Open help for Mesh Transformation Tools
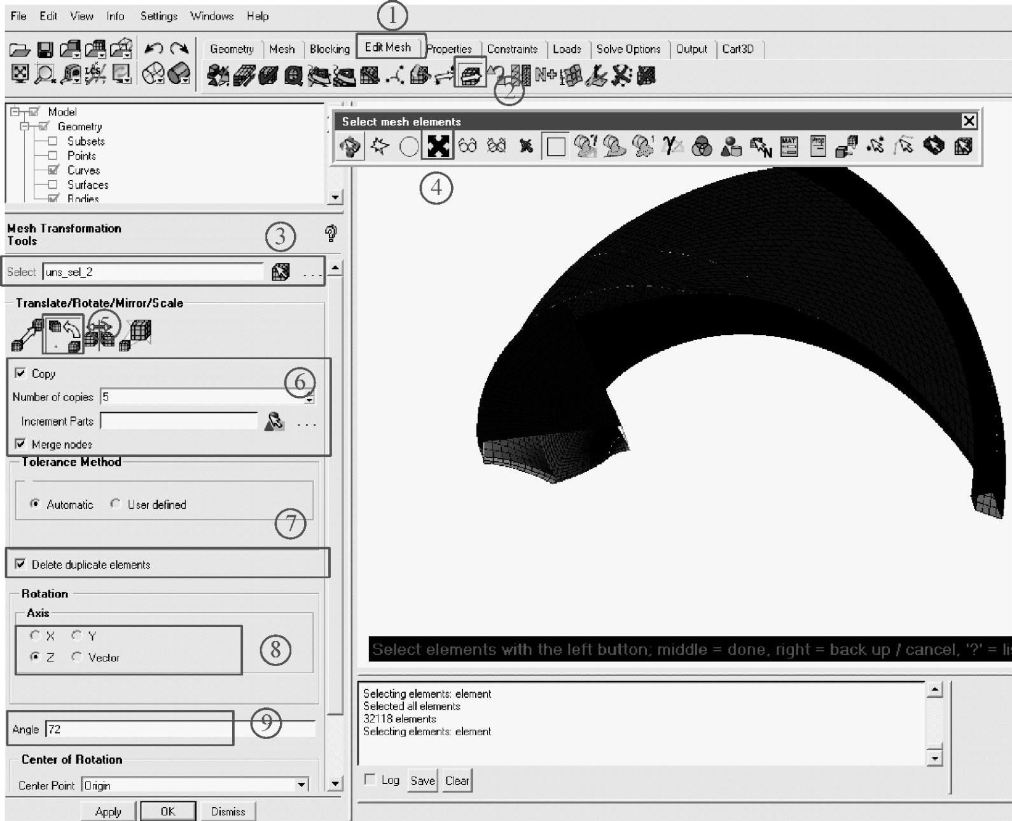This screenshot has height=821, width=1012. click(x=330, y=234)
